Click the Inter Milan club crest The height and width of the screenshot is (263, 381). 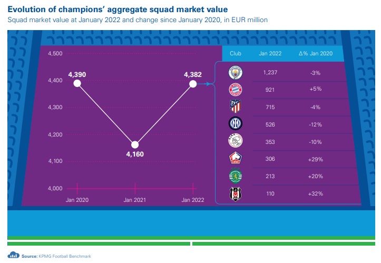click(x=235, y=124)
